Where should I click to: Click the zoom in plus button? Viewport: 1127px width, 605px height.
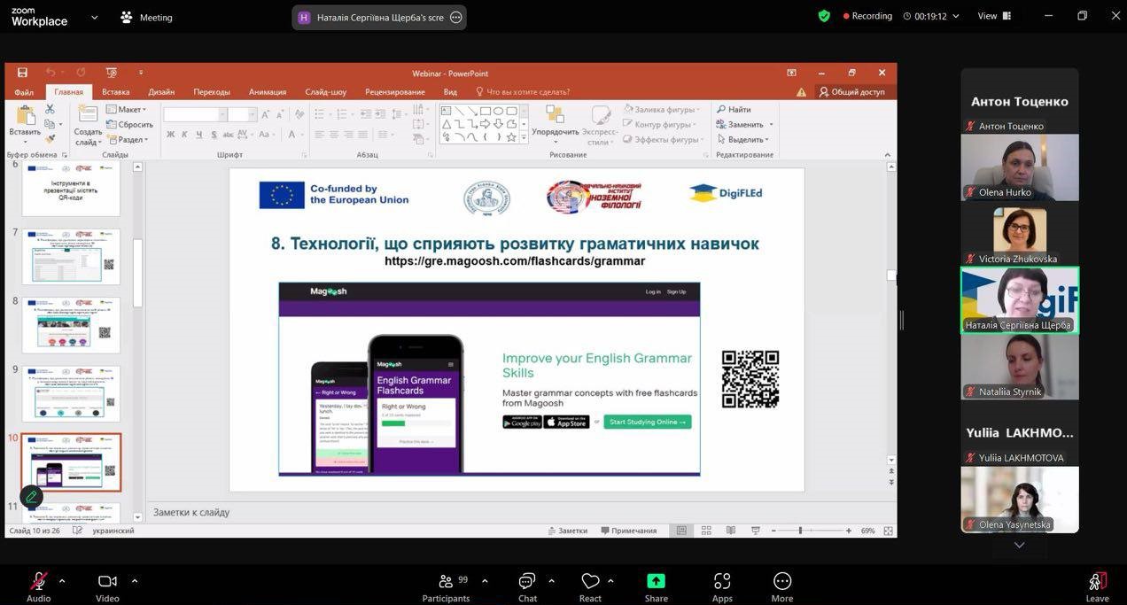(x=849, y=531)
